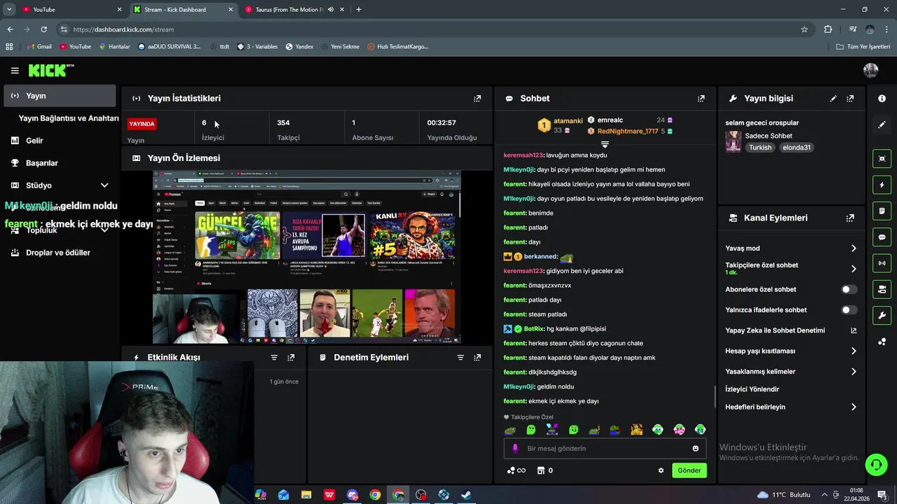Viewport: 897px width, 504px height.
Task: Open the shop icon showing 0
Action: coord(545,470)
